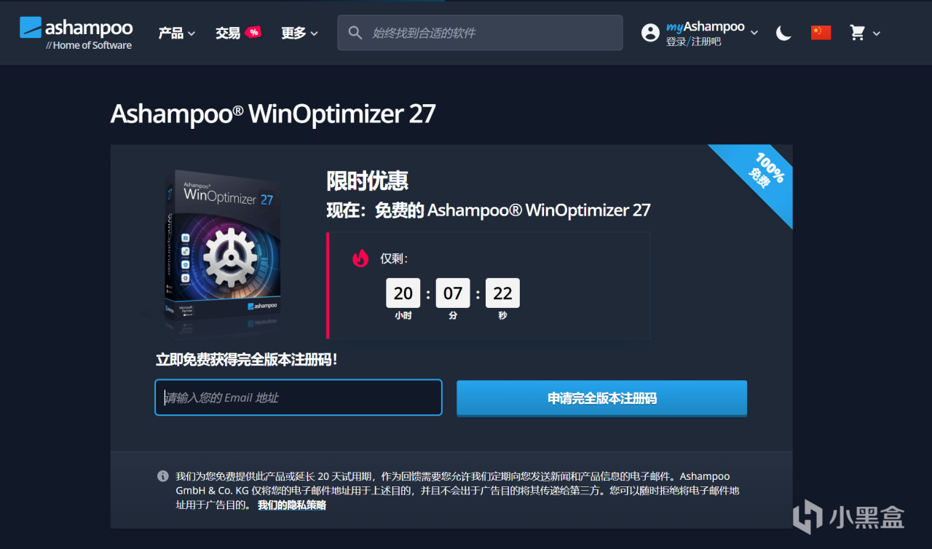
Task: Expand the 更多 dropdown menu
Action: click(300, 33)
